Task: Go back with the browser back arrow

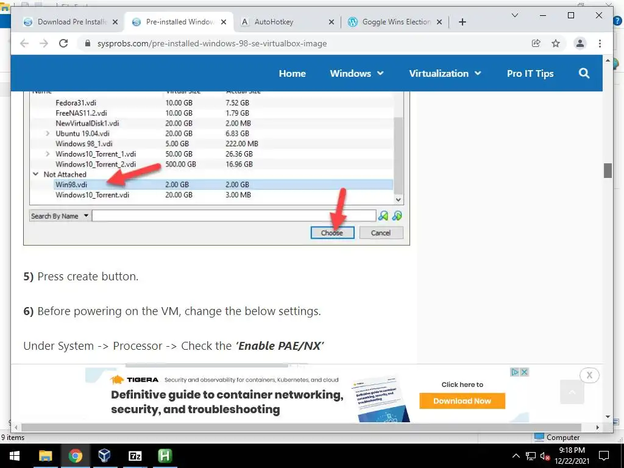Action: coord(24,43)
